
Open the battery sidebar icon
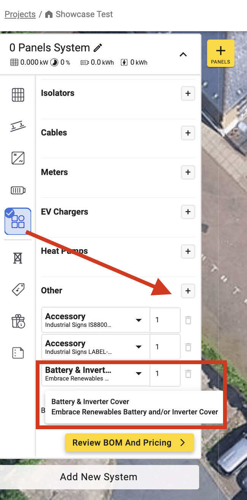(18, 190)
